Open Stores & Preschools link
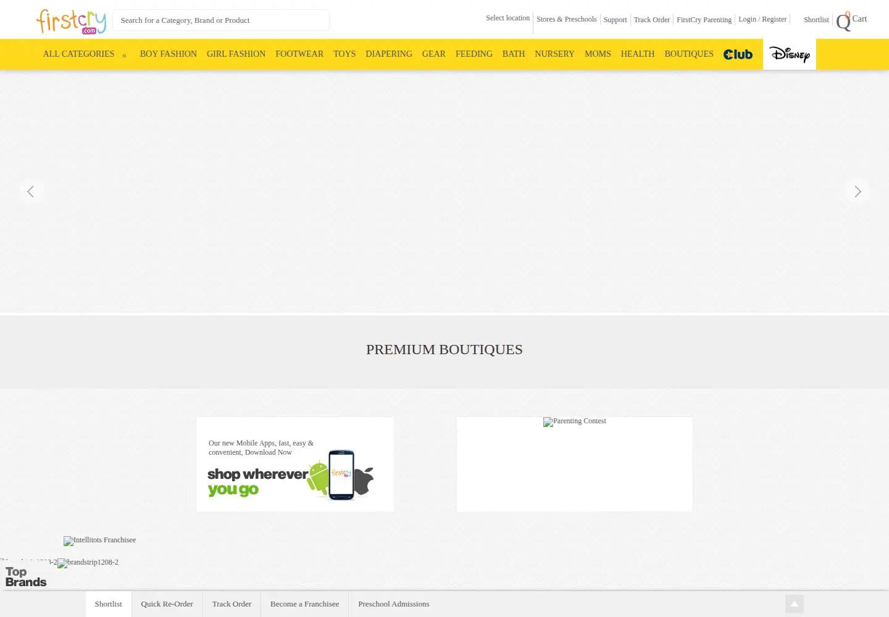Screen dimensions: 889x617 point(567,20)
